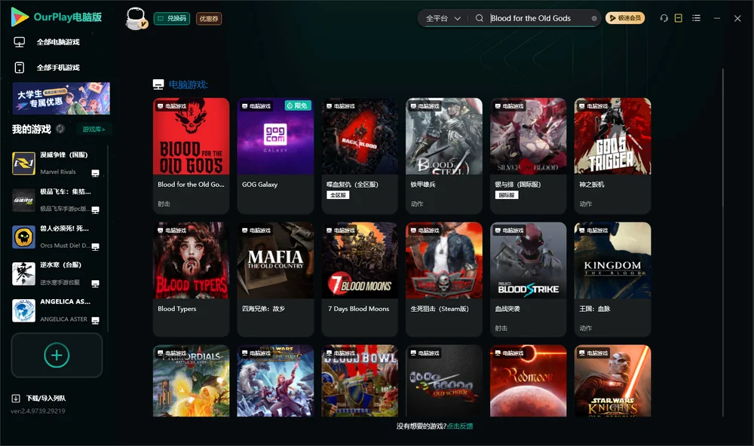This screenshot has width=754, height=446.
Task: Click the search magnifier icon
Action: (480, 18)
